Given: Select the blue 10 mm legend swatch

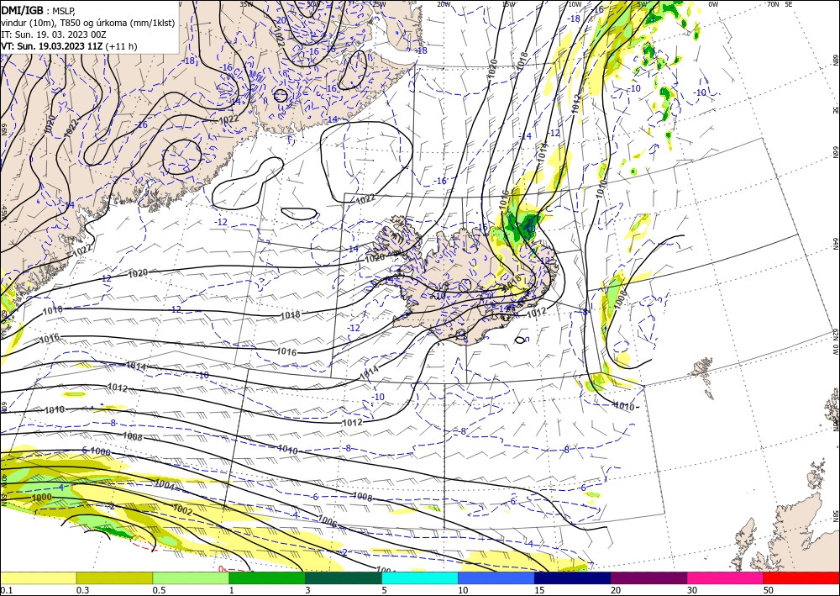Looking at the screenshot, I should 496,578.
